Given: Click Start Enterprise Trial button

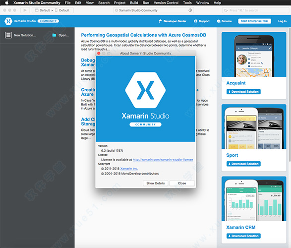Looking at the screenshot, I should point(254,21).
